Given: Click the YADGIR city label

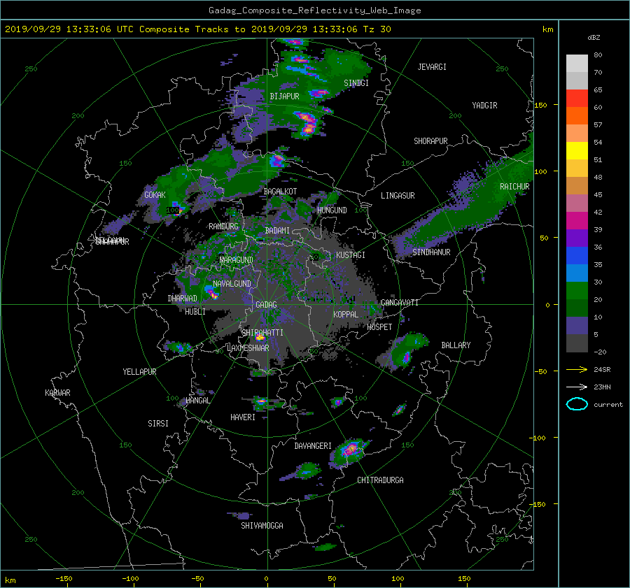Looking at the screenshot, I should (484, 106).
